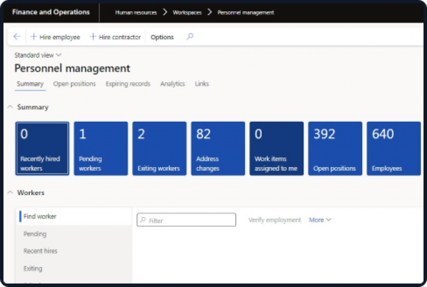This screenshot has width=427, height=287.
Task: Switch to the Expiring records tab
Action: click(128, 84)
